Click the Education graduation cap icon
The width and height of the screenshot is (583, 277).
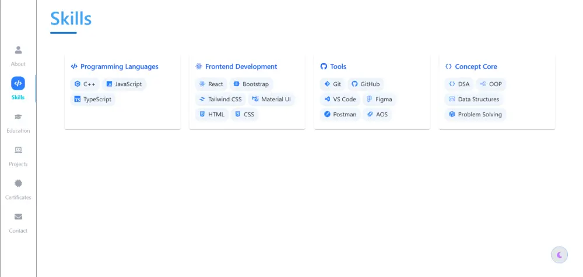[x=18, y=117]
